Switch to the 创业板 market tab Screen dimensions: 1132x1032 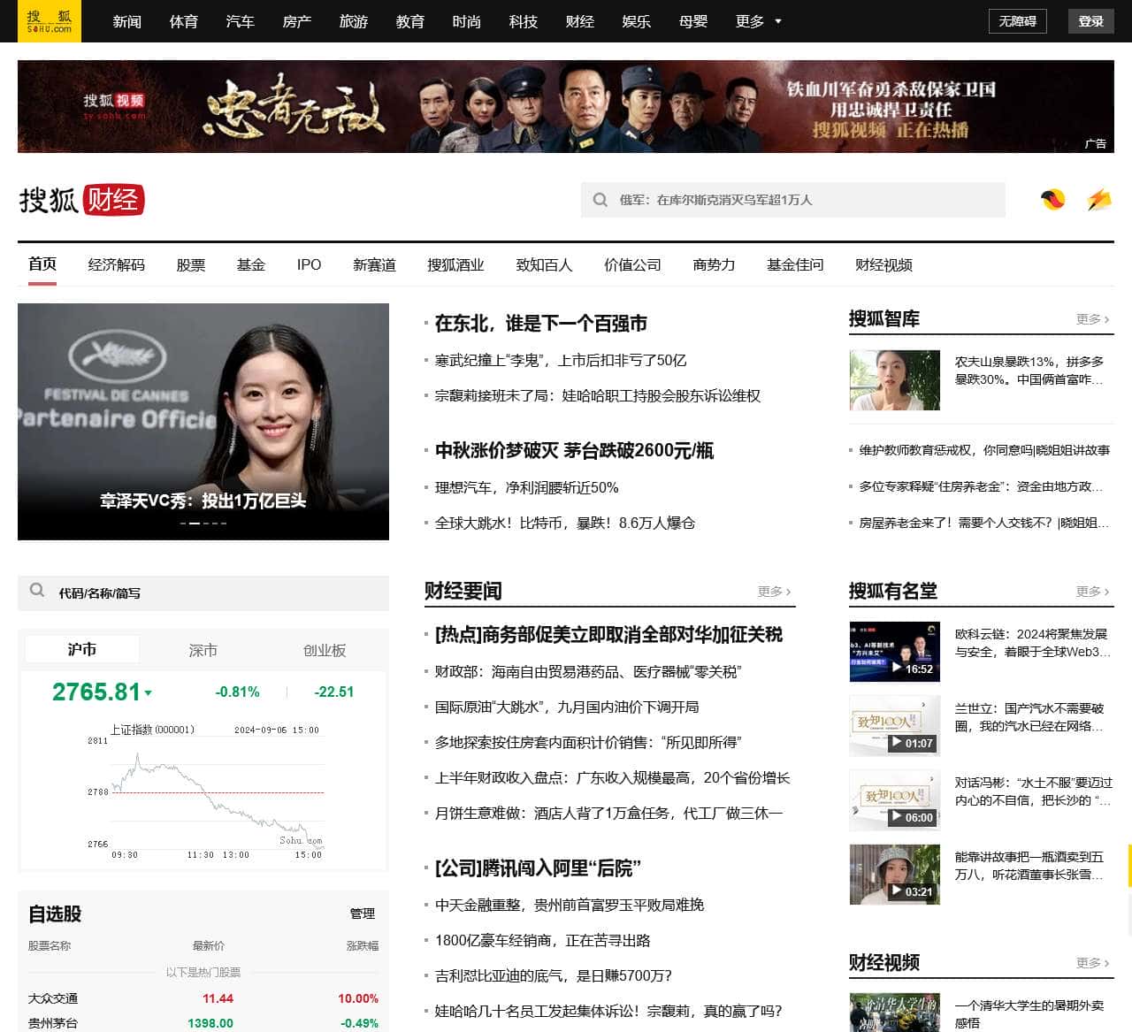[325, 650]
